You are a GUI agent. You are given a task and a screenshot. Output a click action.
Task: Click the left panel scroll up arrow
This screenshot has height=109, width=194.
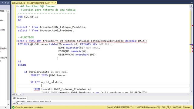tap(8, 11)
